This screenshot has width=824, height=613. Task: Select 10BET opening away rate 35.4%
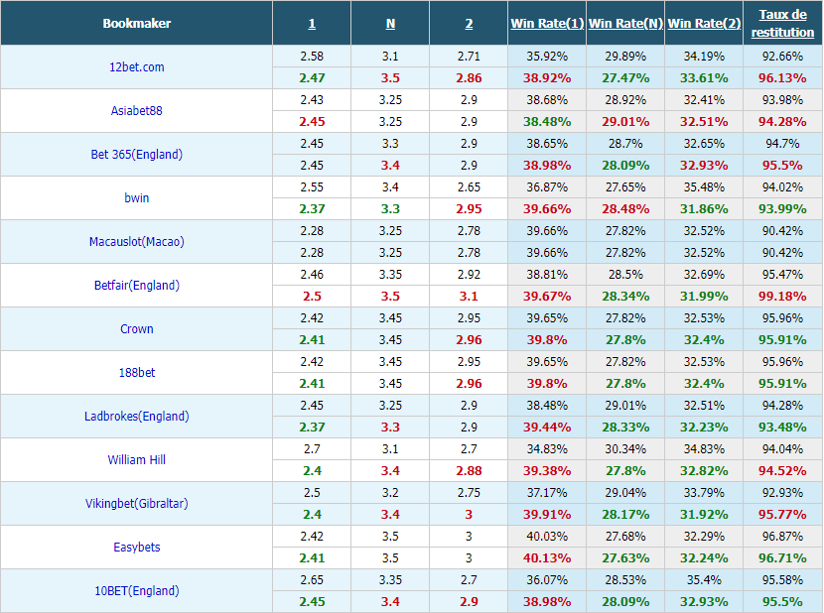tap(704, 580)
